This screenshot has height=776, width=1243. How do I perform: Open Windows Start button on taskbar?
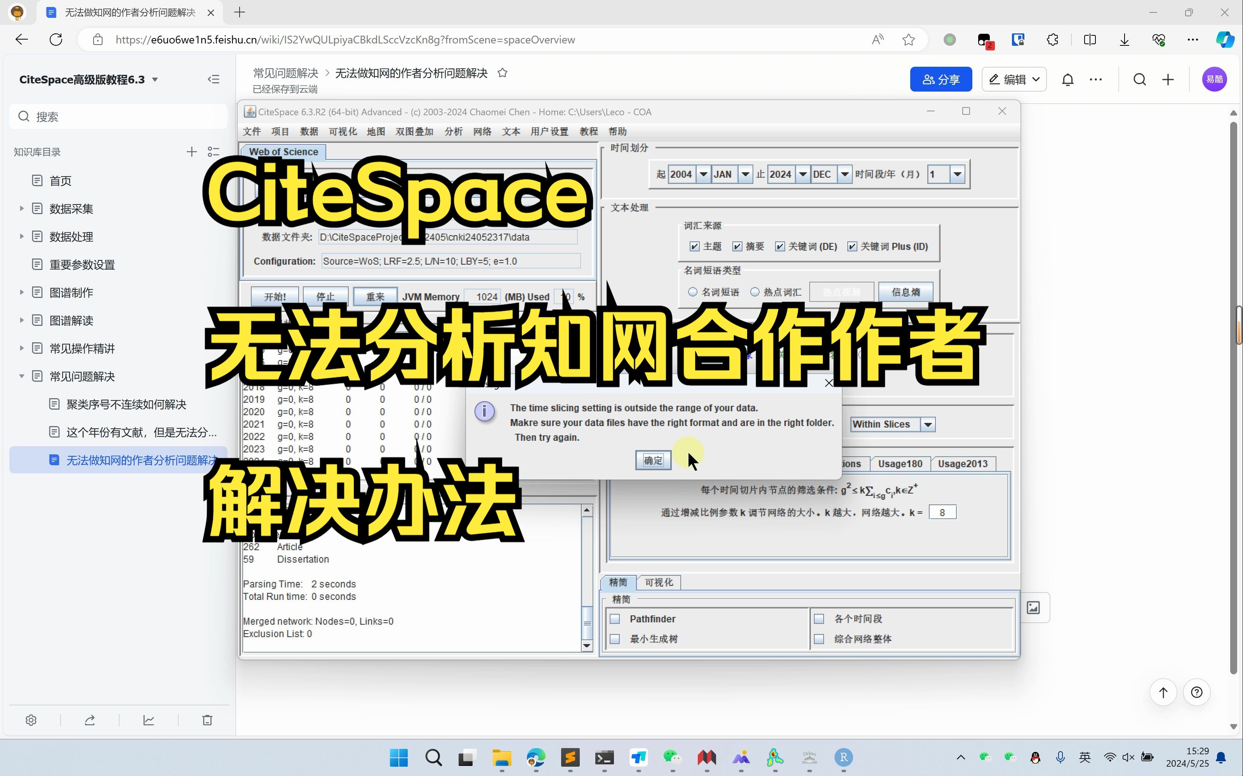[398, 757]
